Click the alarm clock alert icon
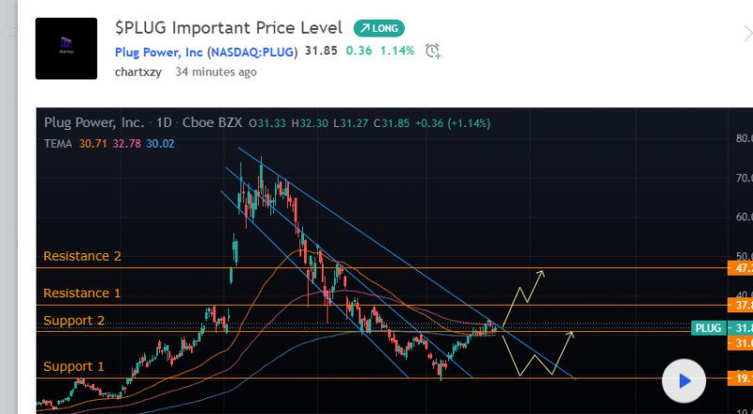 pos(432,51)
